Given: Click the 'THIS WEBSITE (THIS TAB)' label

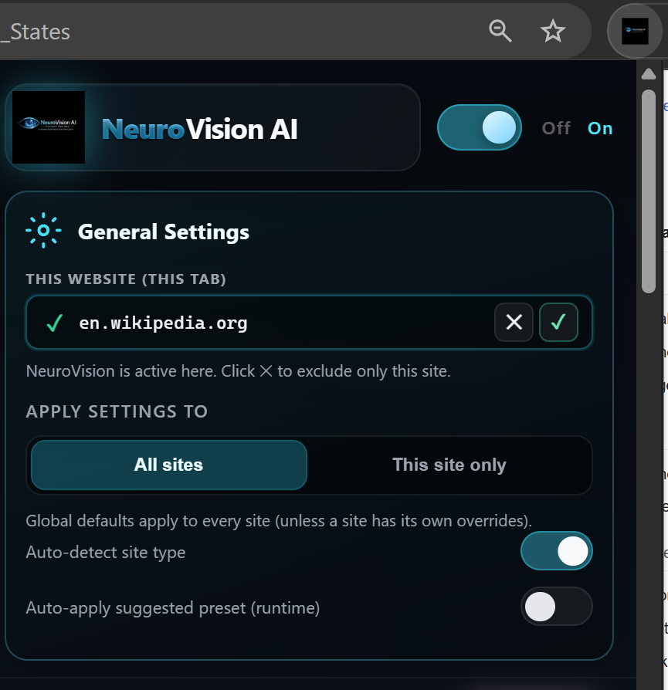Looking at the screenshot, I should (126, 279).
